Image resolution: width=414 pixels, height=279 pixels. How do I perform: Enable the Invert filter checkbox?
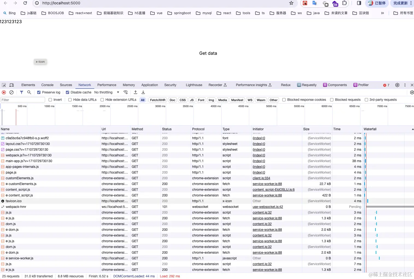tap(50, 100)
